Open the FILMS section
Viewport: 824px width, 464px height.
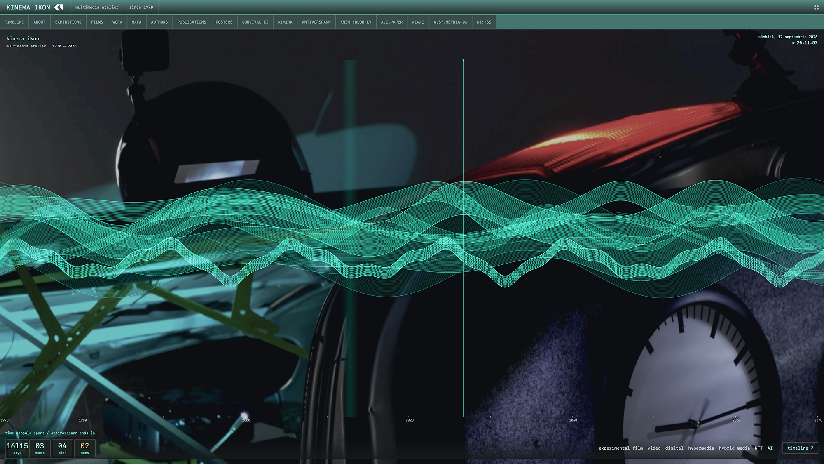coord(97,22)
